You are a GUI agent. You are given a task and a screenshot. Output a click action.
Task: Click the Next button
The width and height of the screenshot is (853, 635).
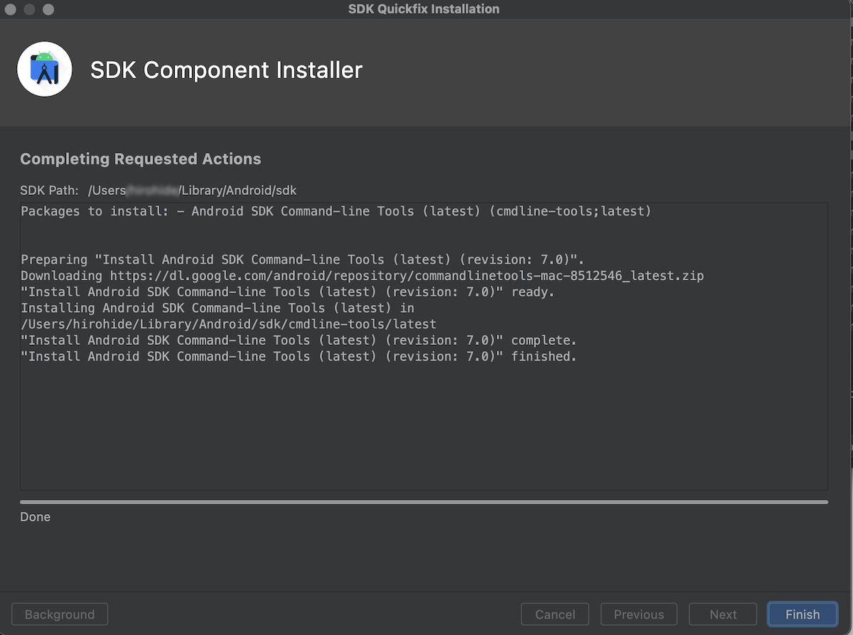[723, 614]
